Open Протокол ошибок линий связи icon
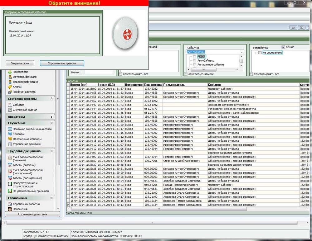The width and height of the screenshot is (312, 241). (10, 129)
